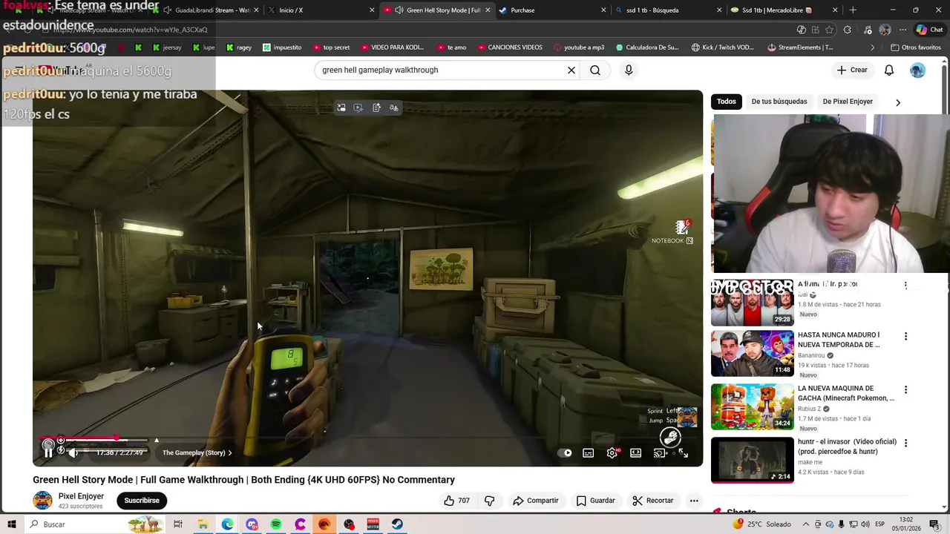Click the YouTube search magnifier button

pos(595,70)
